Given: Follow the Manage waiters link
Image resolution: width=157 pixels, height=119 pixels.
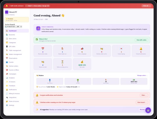Looking at the screenshot, I should click(x=142, y=75).
